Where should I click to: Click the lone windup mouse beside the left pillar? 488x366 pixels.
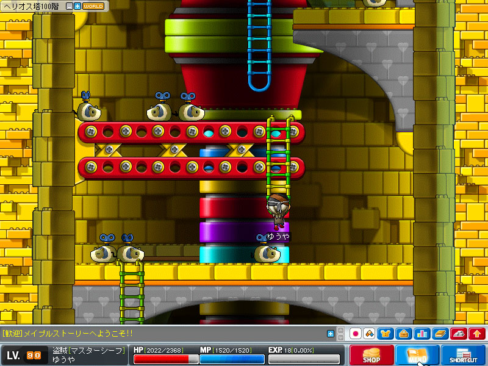pyautogui.click(x=88, y=106)
